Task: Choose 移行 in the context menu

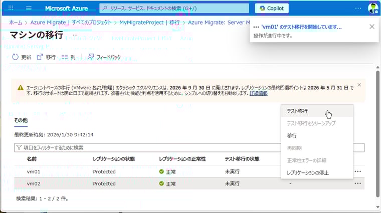Action: (x=317, y=136)
